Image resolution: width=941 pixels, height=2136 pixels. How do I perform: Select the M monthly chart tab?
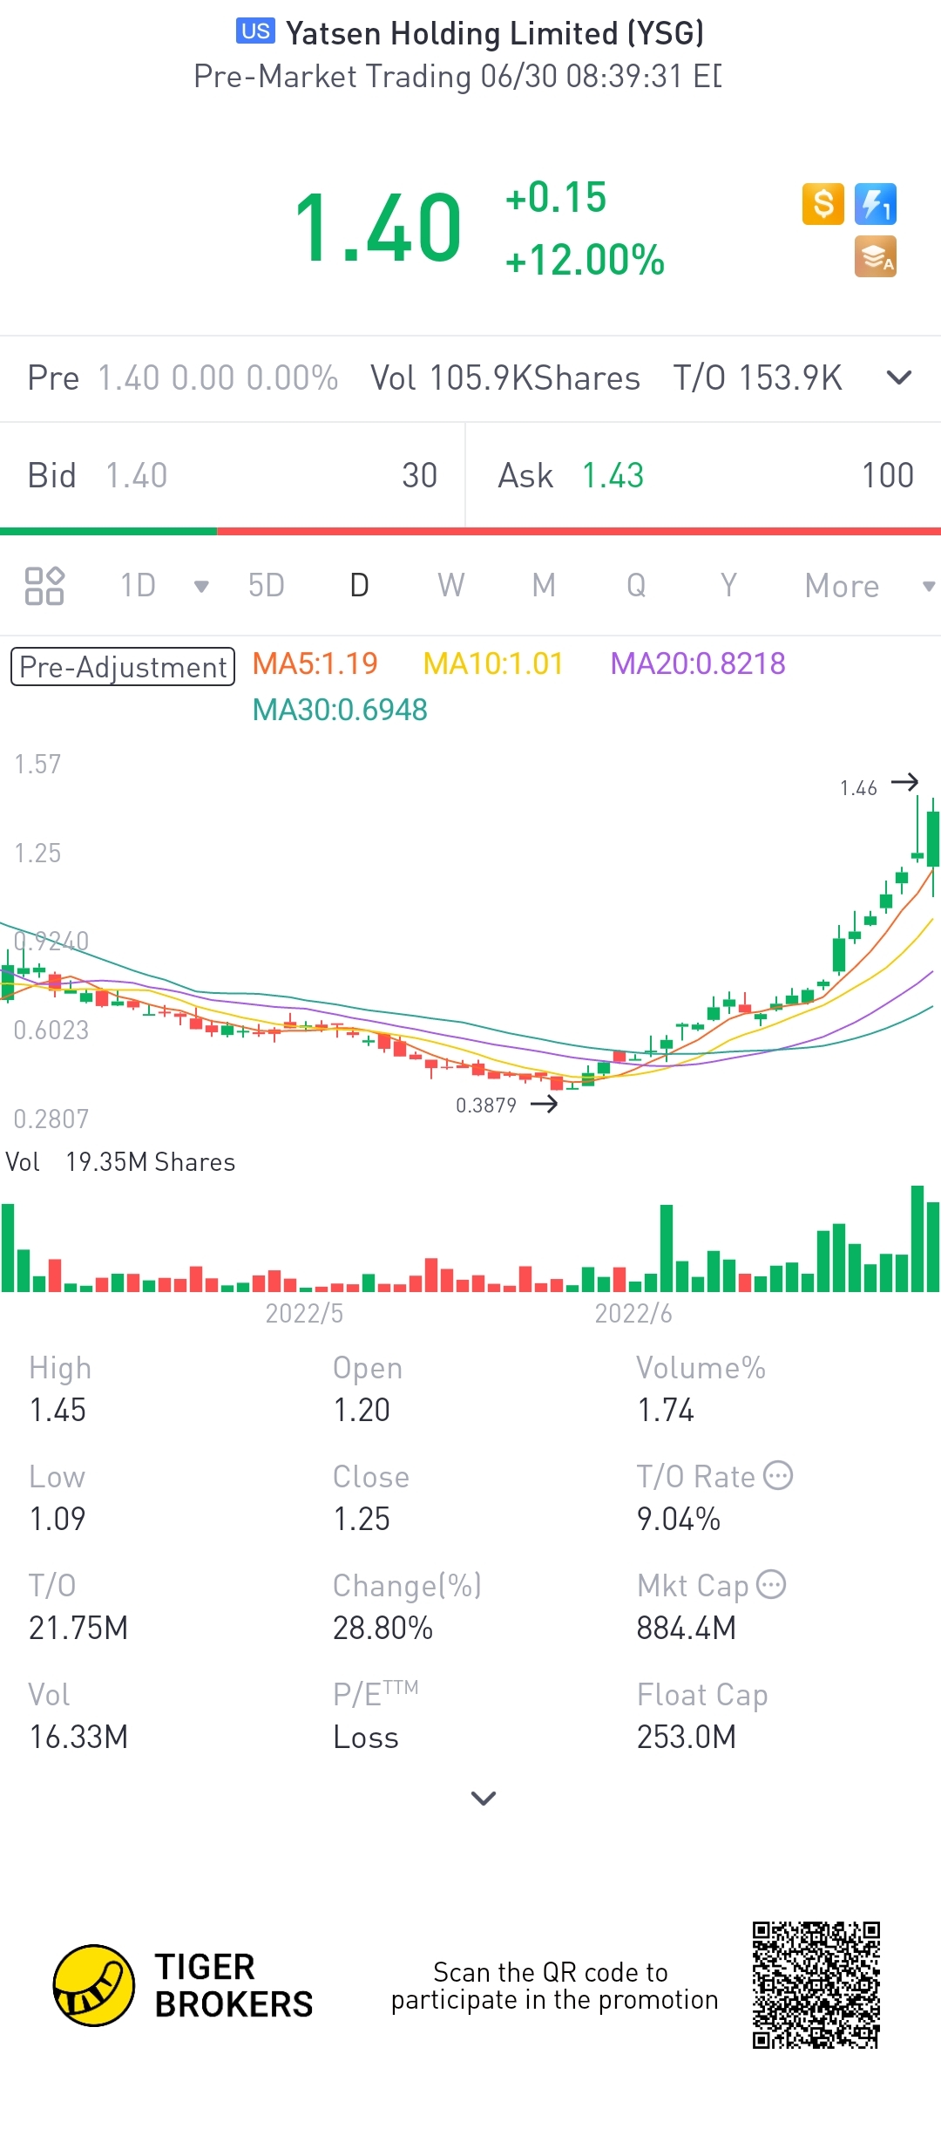pos(544,586)
